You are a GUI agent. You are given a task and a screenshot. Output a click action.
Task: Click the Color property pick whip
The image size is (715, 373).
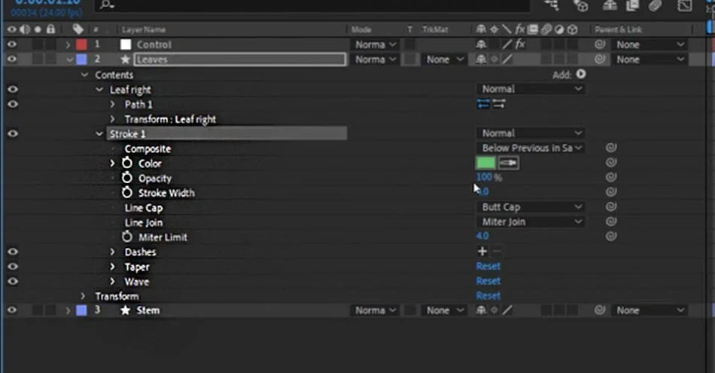611,162
